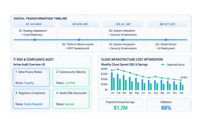The image size is (198, 119).
Task: Click the line point above February
Action: pos(118,69)
